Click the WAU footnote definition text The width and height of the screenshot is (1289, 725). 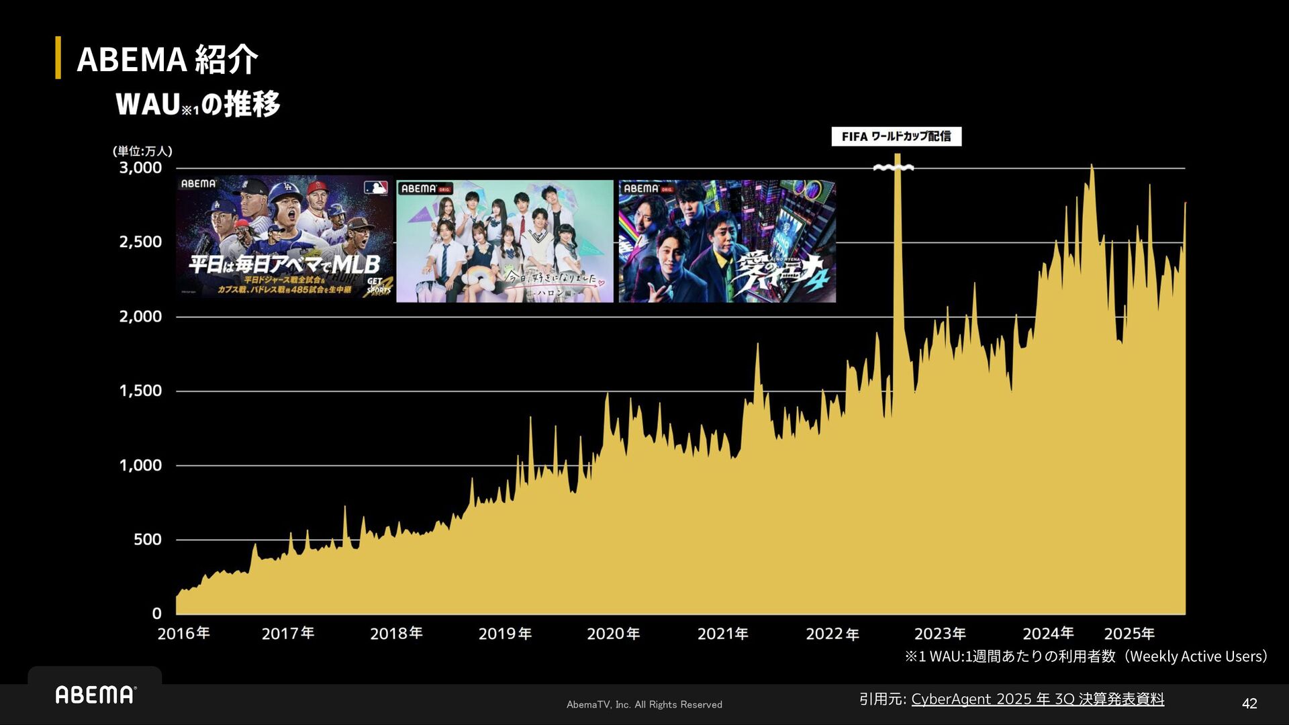click(x=1086, y=656)
